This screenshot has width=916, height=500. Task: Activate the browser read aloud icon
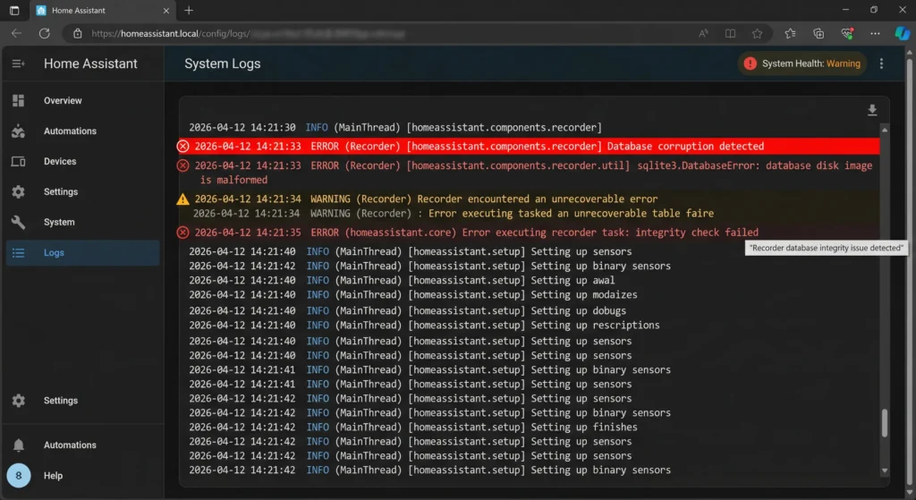[703, 33]
